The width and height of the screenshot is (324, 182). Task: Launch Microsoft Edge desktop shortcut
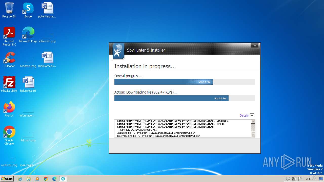click(28, 35)
